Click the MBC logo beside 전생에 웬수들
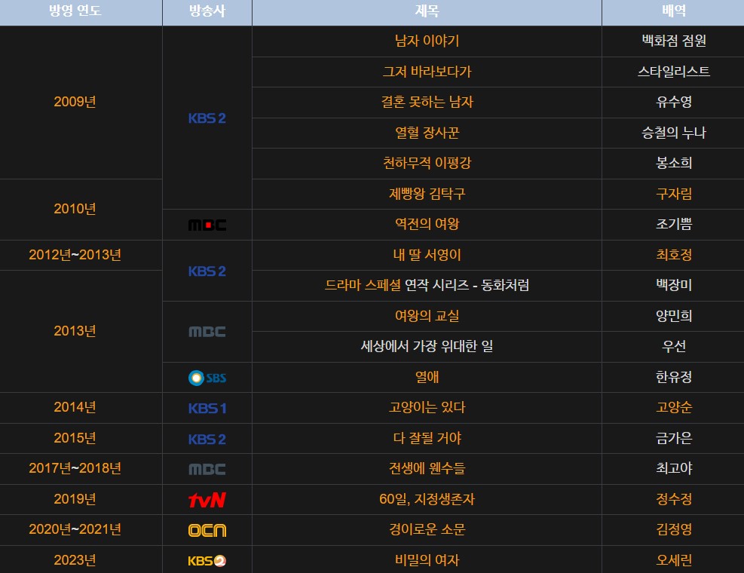Image resolution: width=744 pixels, height=573 pixels. [207, 469]
